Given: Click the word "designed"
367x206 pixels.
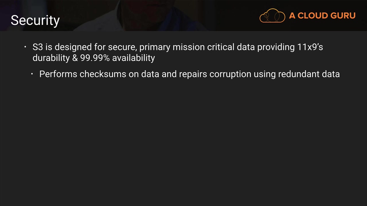Looking at the screenshot, I should (73, 47).
